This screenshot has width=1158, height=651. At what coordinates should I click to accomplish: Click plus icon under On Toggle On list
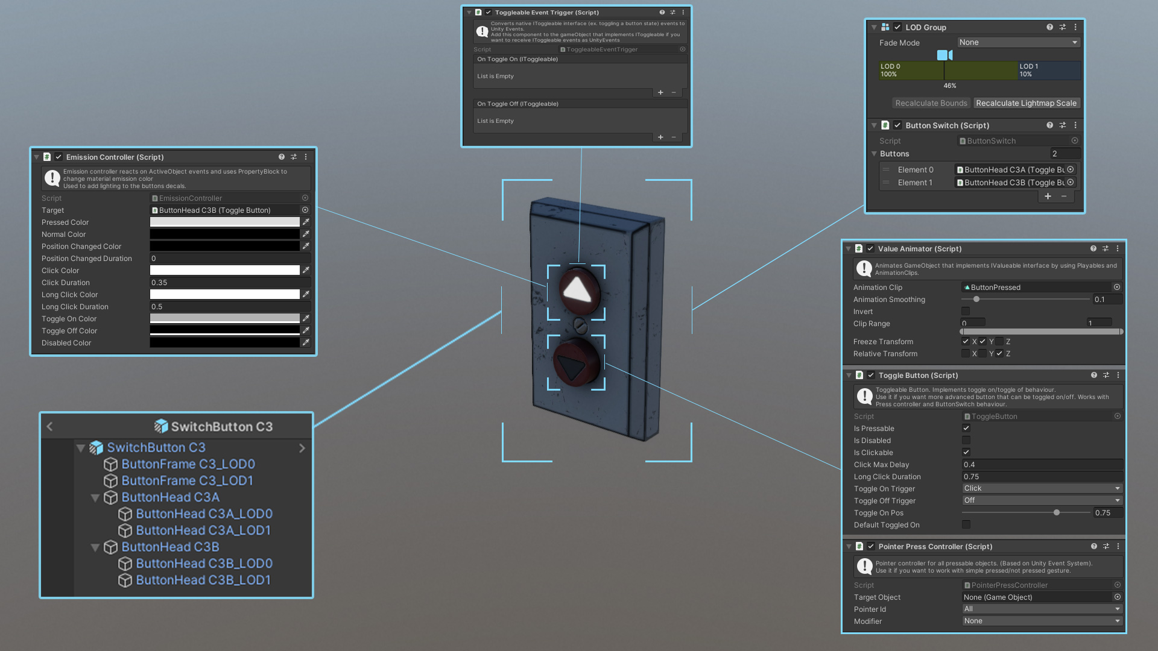(660, 93)
